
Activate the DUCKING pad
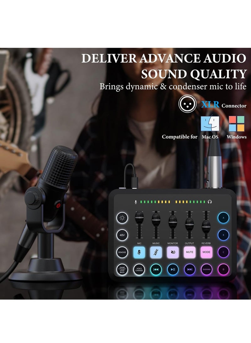tap(206, 269)
